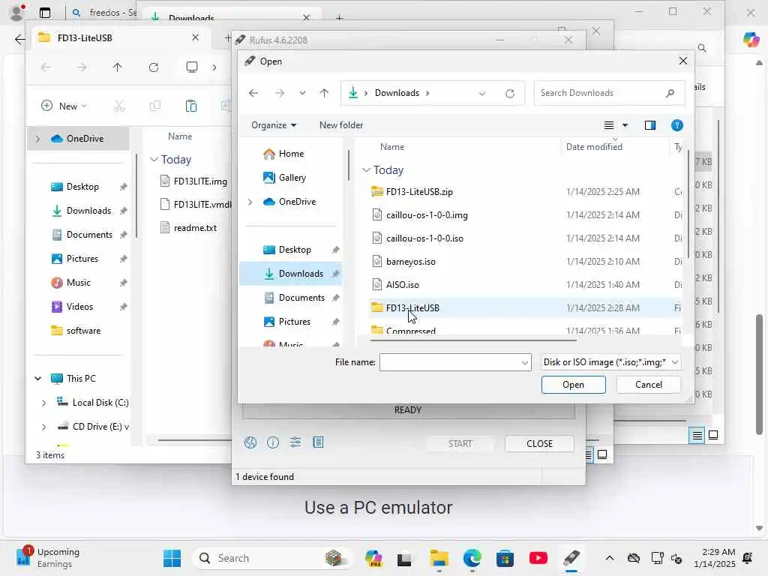Viewport: 768px width, 576px height.
Task: Select Desktop in Open dialog sidebar
Action: (294, 250)
